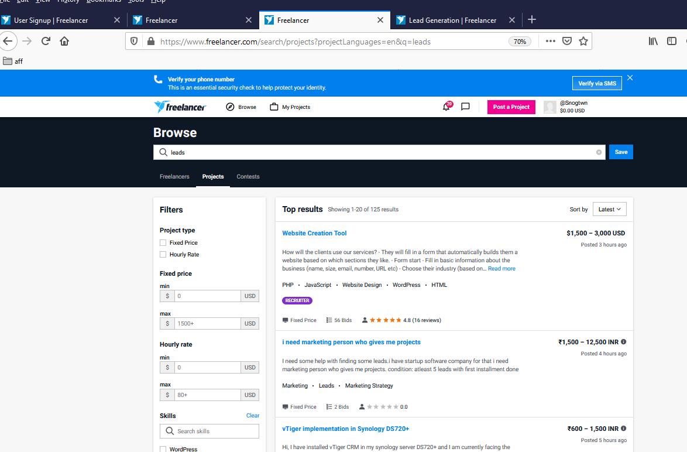Open the Website Creation Tool project link
Screen dimensions: 687x452
(314, 233)
